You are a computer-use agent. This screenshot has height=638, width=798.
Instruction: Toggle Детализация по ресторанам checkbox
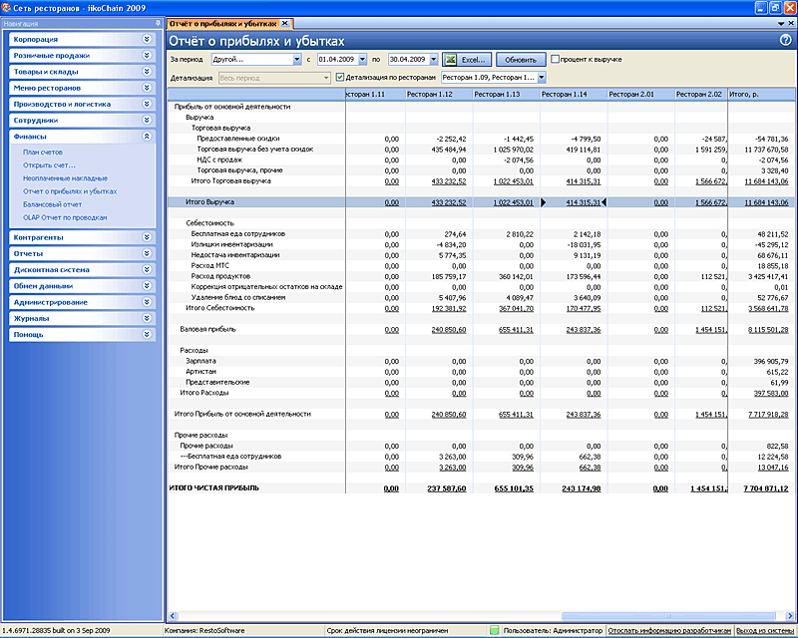(340, 78)
